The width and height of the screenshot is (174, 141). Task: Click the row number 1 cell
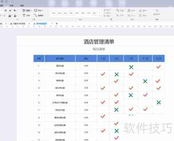click(x=39, y=66)
